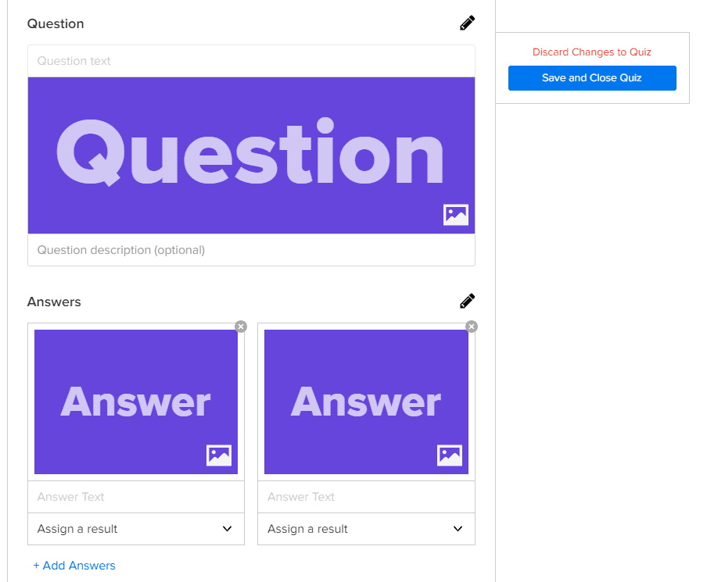Screen dimensions: 707x582
Task: Select the purple Question banner image
Action: click(x=251, y=155)
